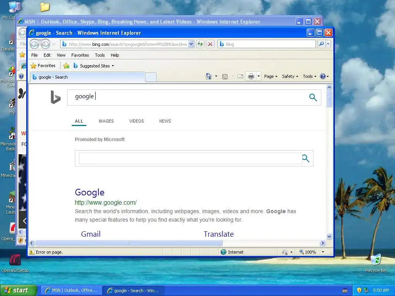Click the vertical scrollbar up arrow
The height and width of the screenshot is (296, 395).
329,87
